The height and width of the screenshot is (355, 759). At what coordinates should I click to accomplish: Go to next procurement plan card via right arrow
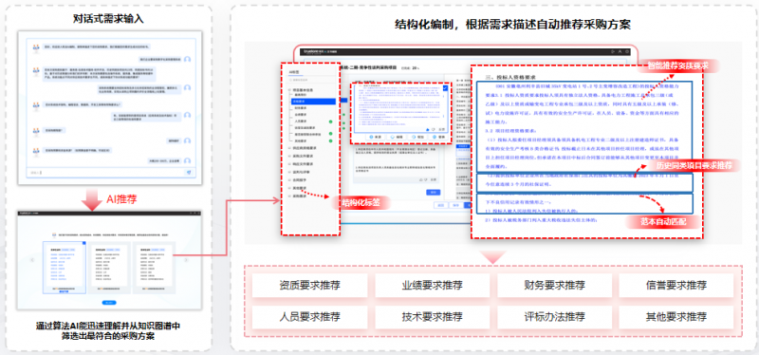coord(185,260)
